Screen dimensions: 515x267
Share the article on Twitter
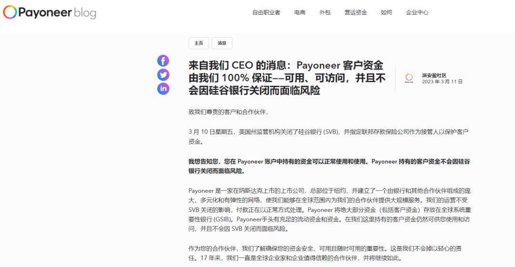click(x=163, y=75)
